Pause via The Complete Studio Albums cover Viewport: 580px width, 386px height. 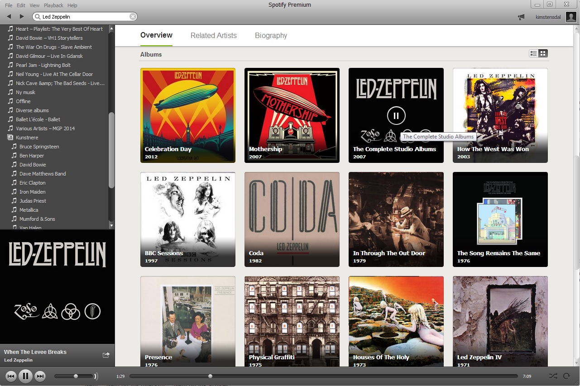(x=396, y=116)
